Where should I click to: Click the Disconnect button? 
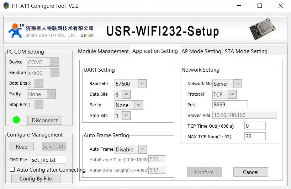pos(45,121)
